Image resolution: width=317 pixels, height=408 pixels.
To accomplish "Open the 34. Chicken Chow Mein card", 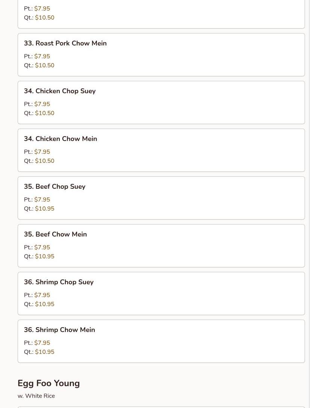I will [x=161, y=150].
